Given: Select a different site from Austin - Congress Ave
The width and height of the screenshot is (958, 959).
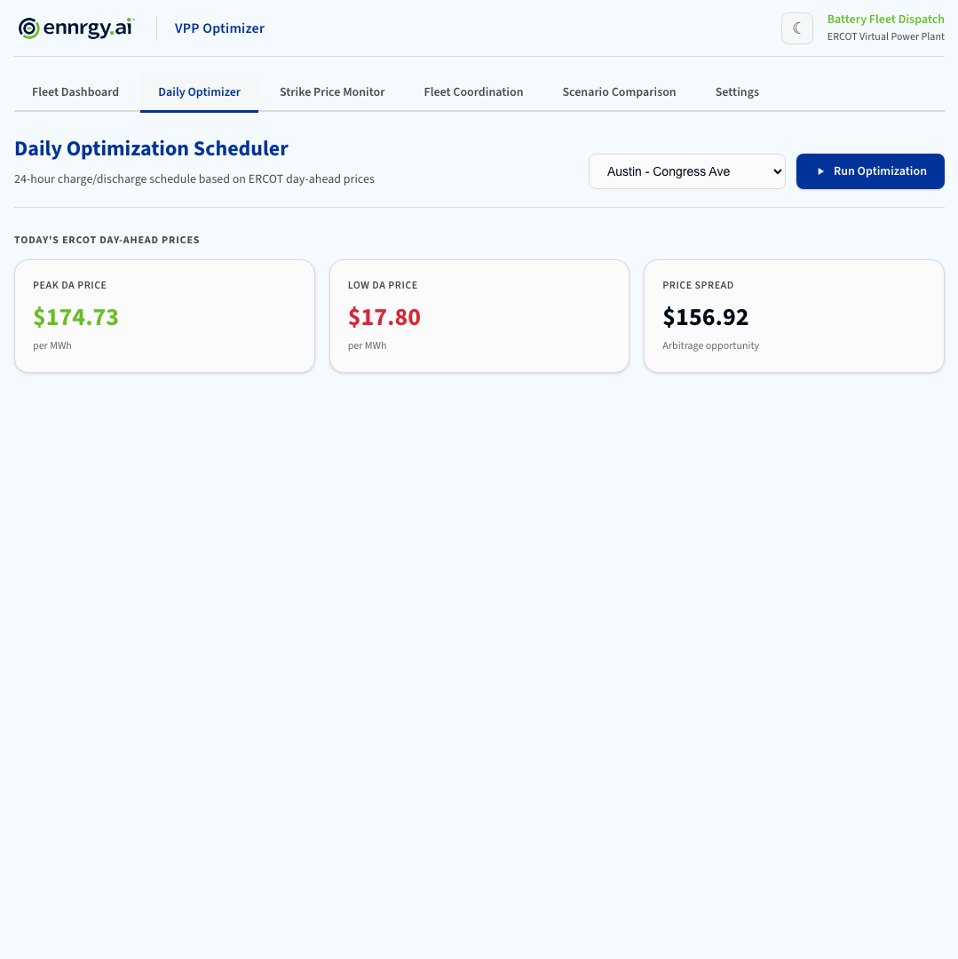Looking at the screenshot, I should tap(686, 171).
